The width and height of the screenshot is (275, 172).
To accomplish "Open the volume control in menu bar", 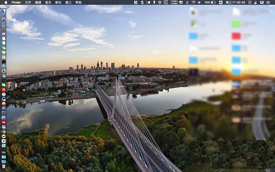I will 199,2.
